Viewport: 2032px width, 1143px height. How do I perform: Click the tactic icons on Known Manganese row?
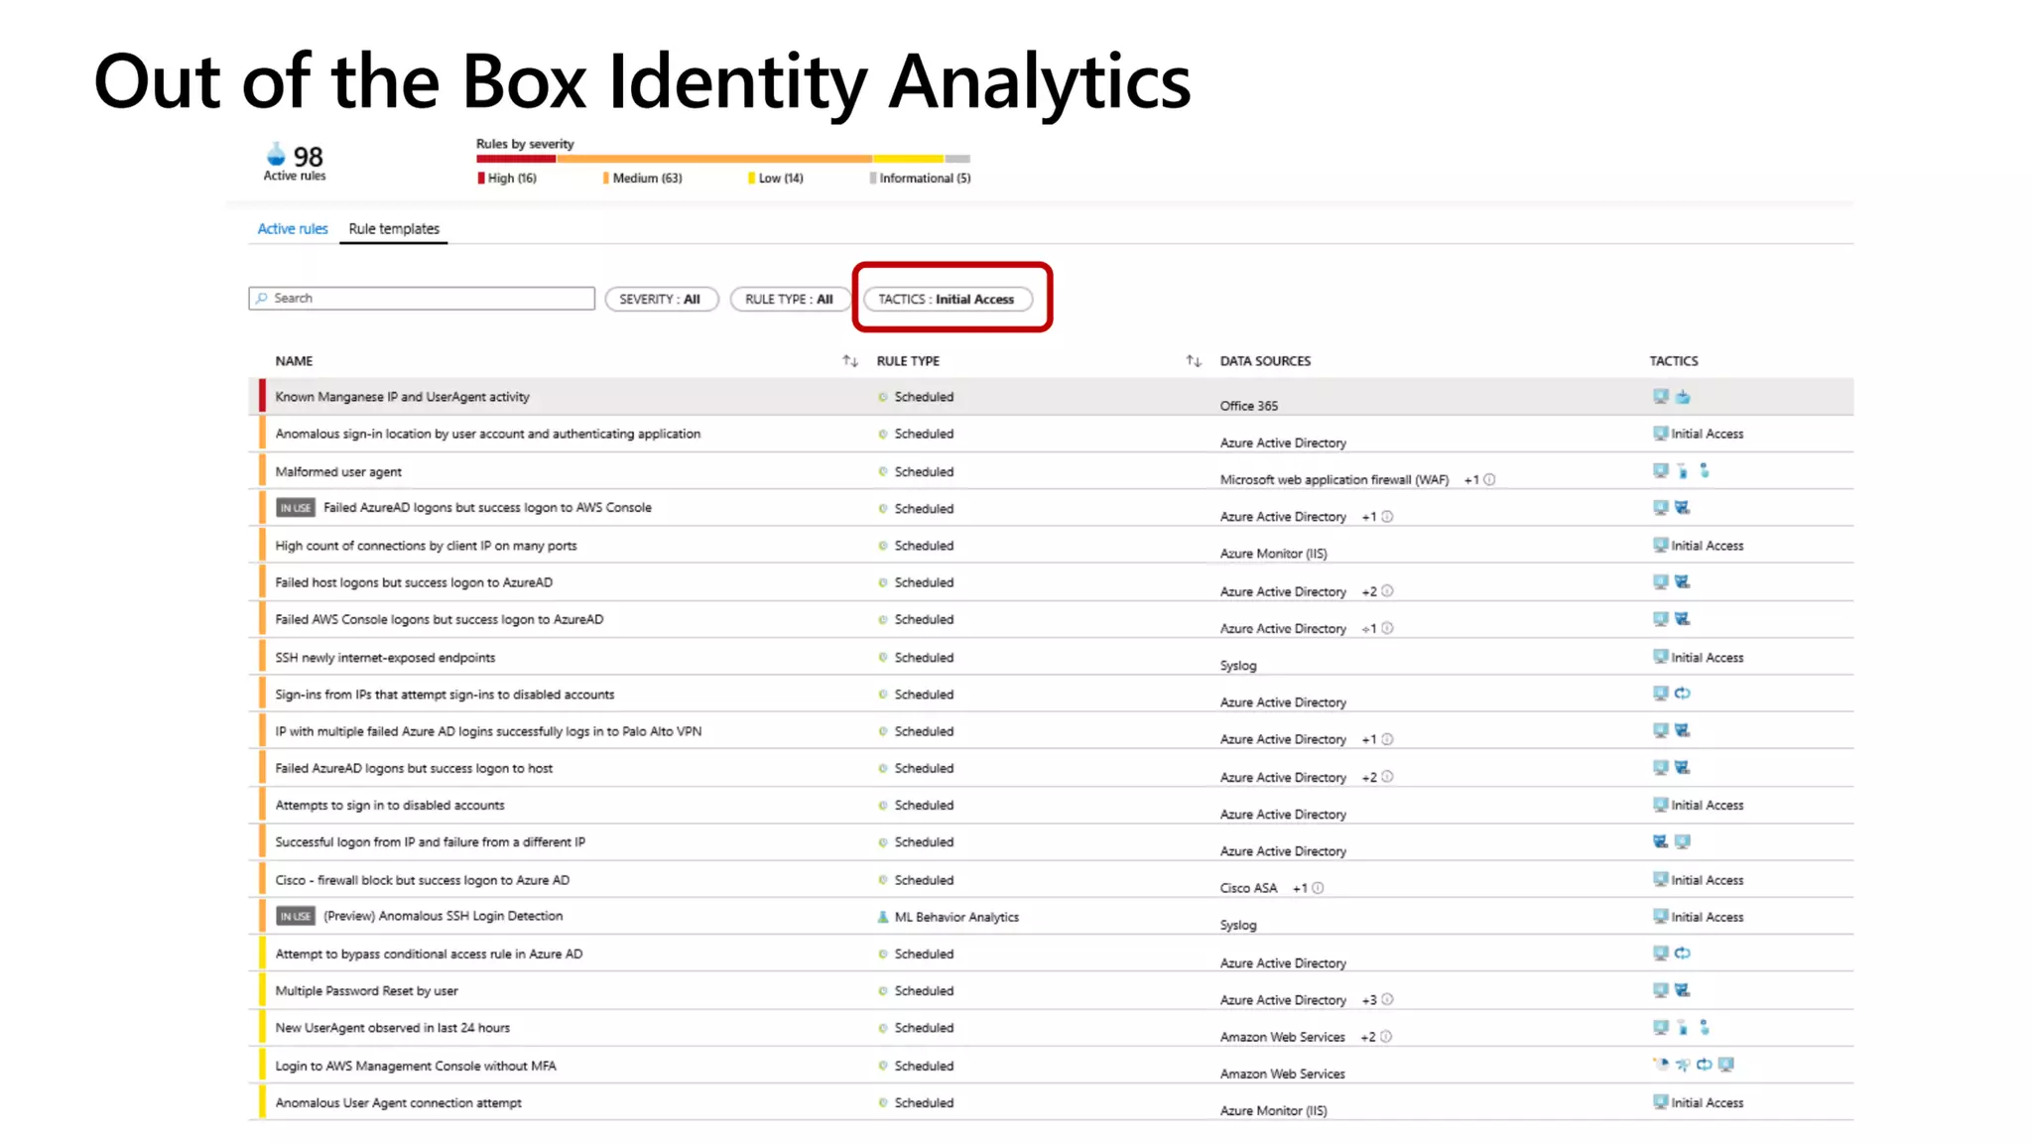tap(1671, 397)
